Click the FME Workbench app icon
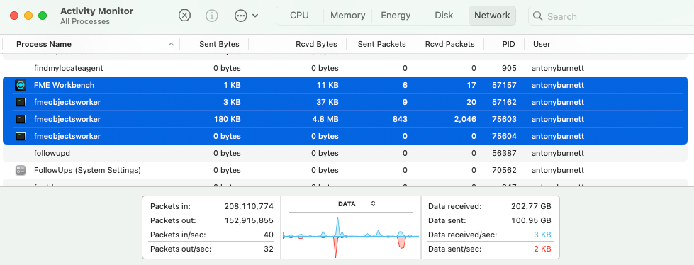Viewport: 694px width, 265px height. pos(21,85)
